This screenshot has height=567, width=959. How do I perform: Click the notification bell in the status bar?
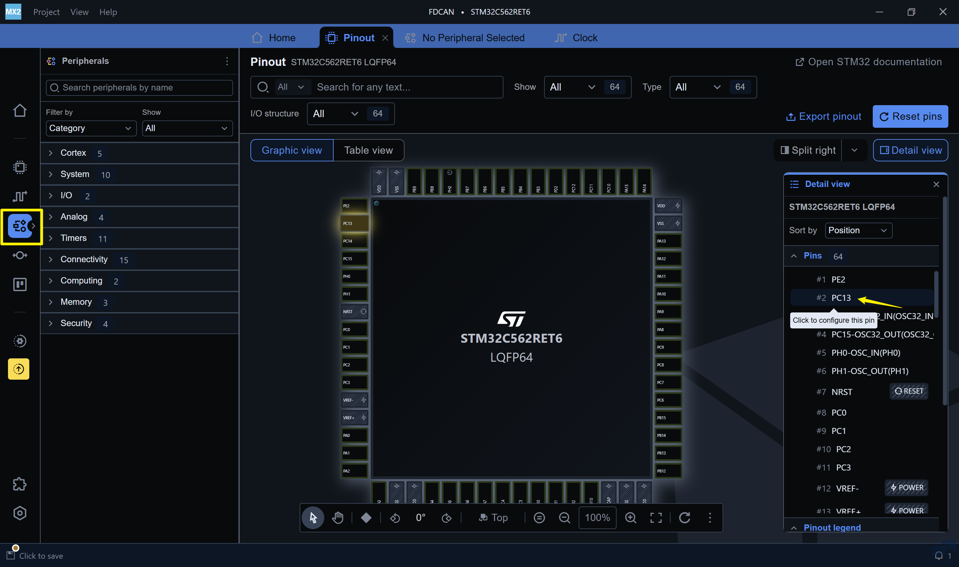(x=939, y=556)
